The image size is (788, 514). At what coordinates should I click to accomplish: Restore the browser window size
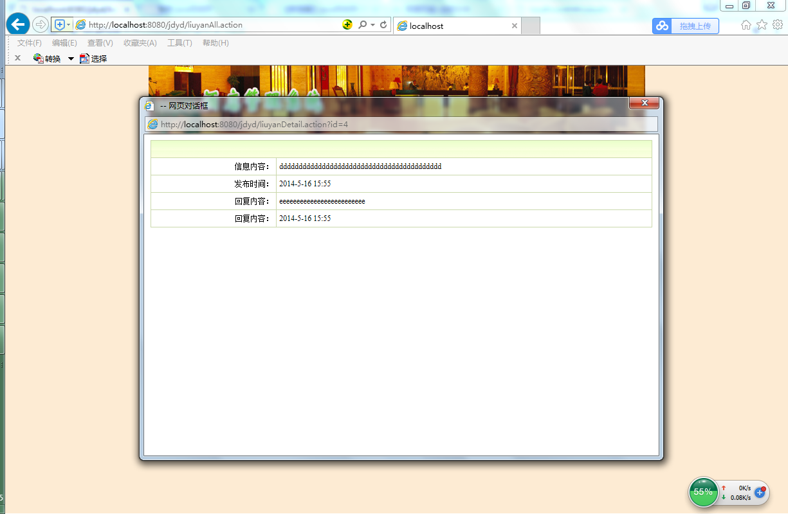(746, 6)
